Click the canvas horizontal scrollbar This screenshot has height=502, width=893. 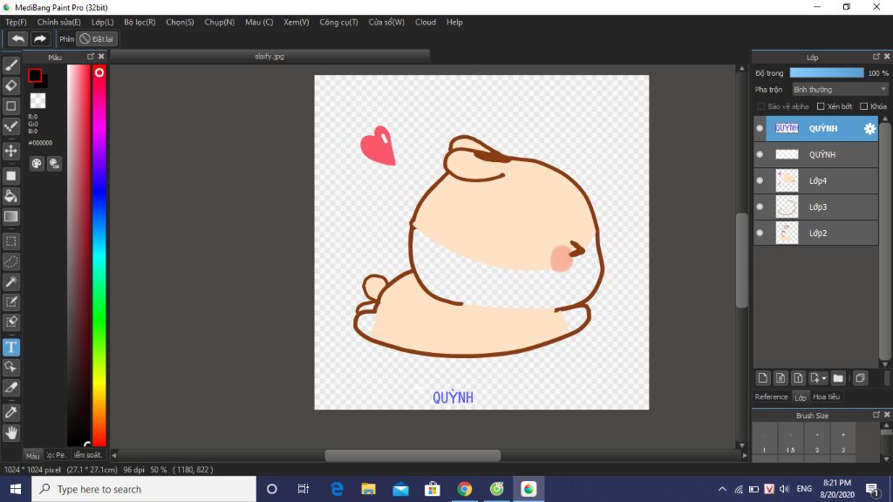coord(412,455)
